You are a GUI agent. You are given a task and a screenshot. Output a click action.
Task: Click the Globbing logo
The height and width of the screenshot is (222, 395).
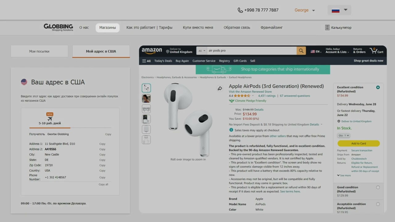point(58,27)
